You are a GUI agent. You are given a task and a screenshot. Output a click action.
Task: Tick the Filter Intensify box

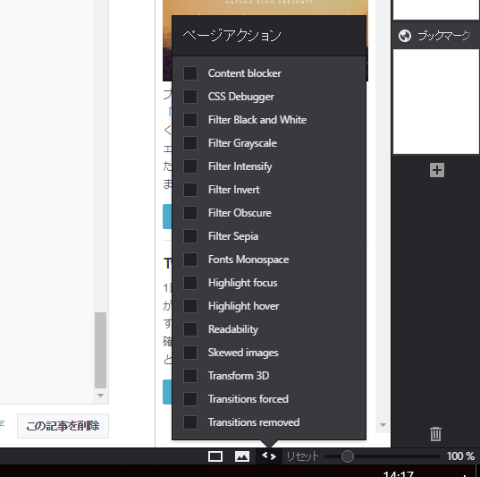click(190, 166)
